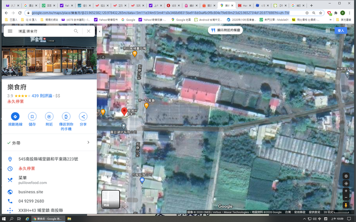This screenshot has height=222, width=356.
Task: Click the 登入 sign-in button
Action: pyautogui.click(x=341, y=31)
